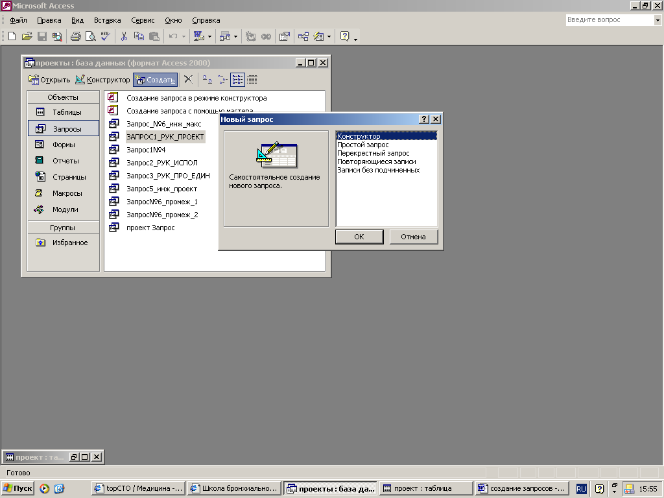Image resolution: width=664 pixels, height=498 pixels.
Task: Click the Создать button
Action: point(155,80)
